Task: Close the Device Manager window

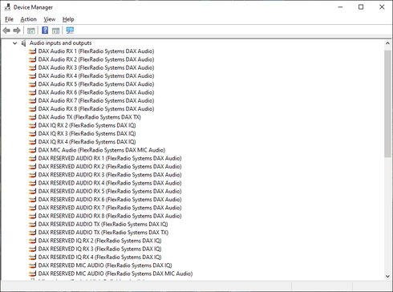Action: pos(382,7)
